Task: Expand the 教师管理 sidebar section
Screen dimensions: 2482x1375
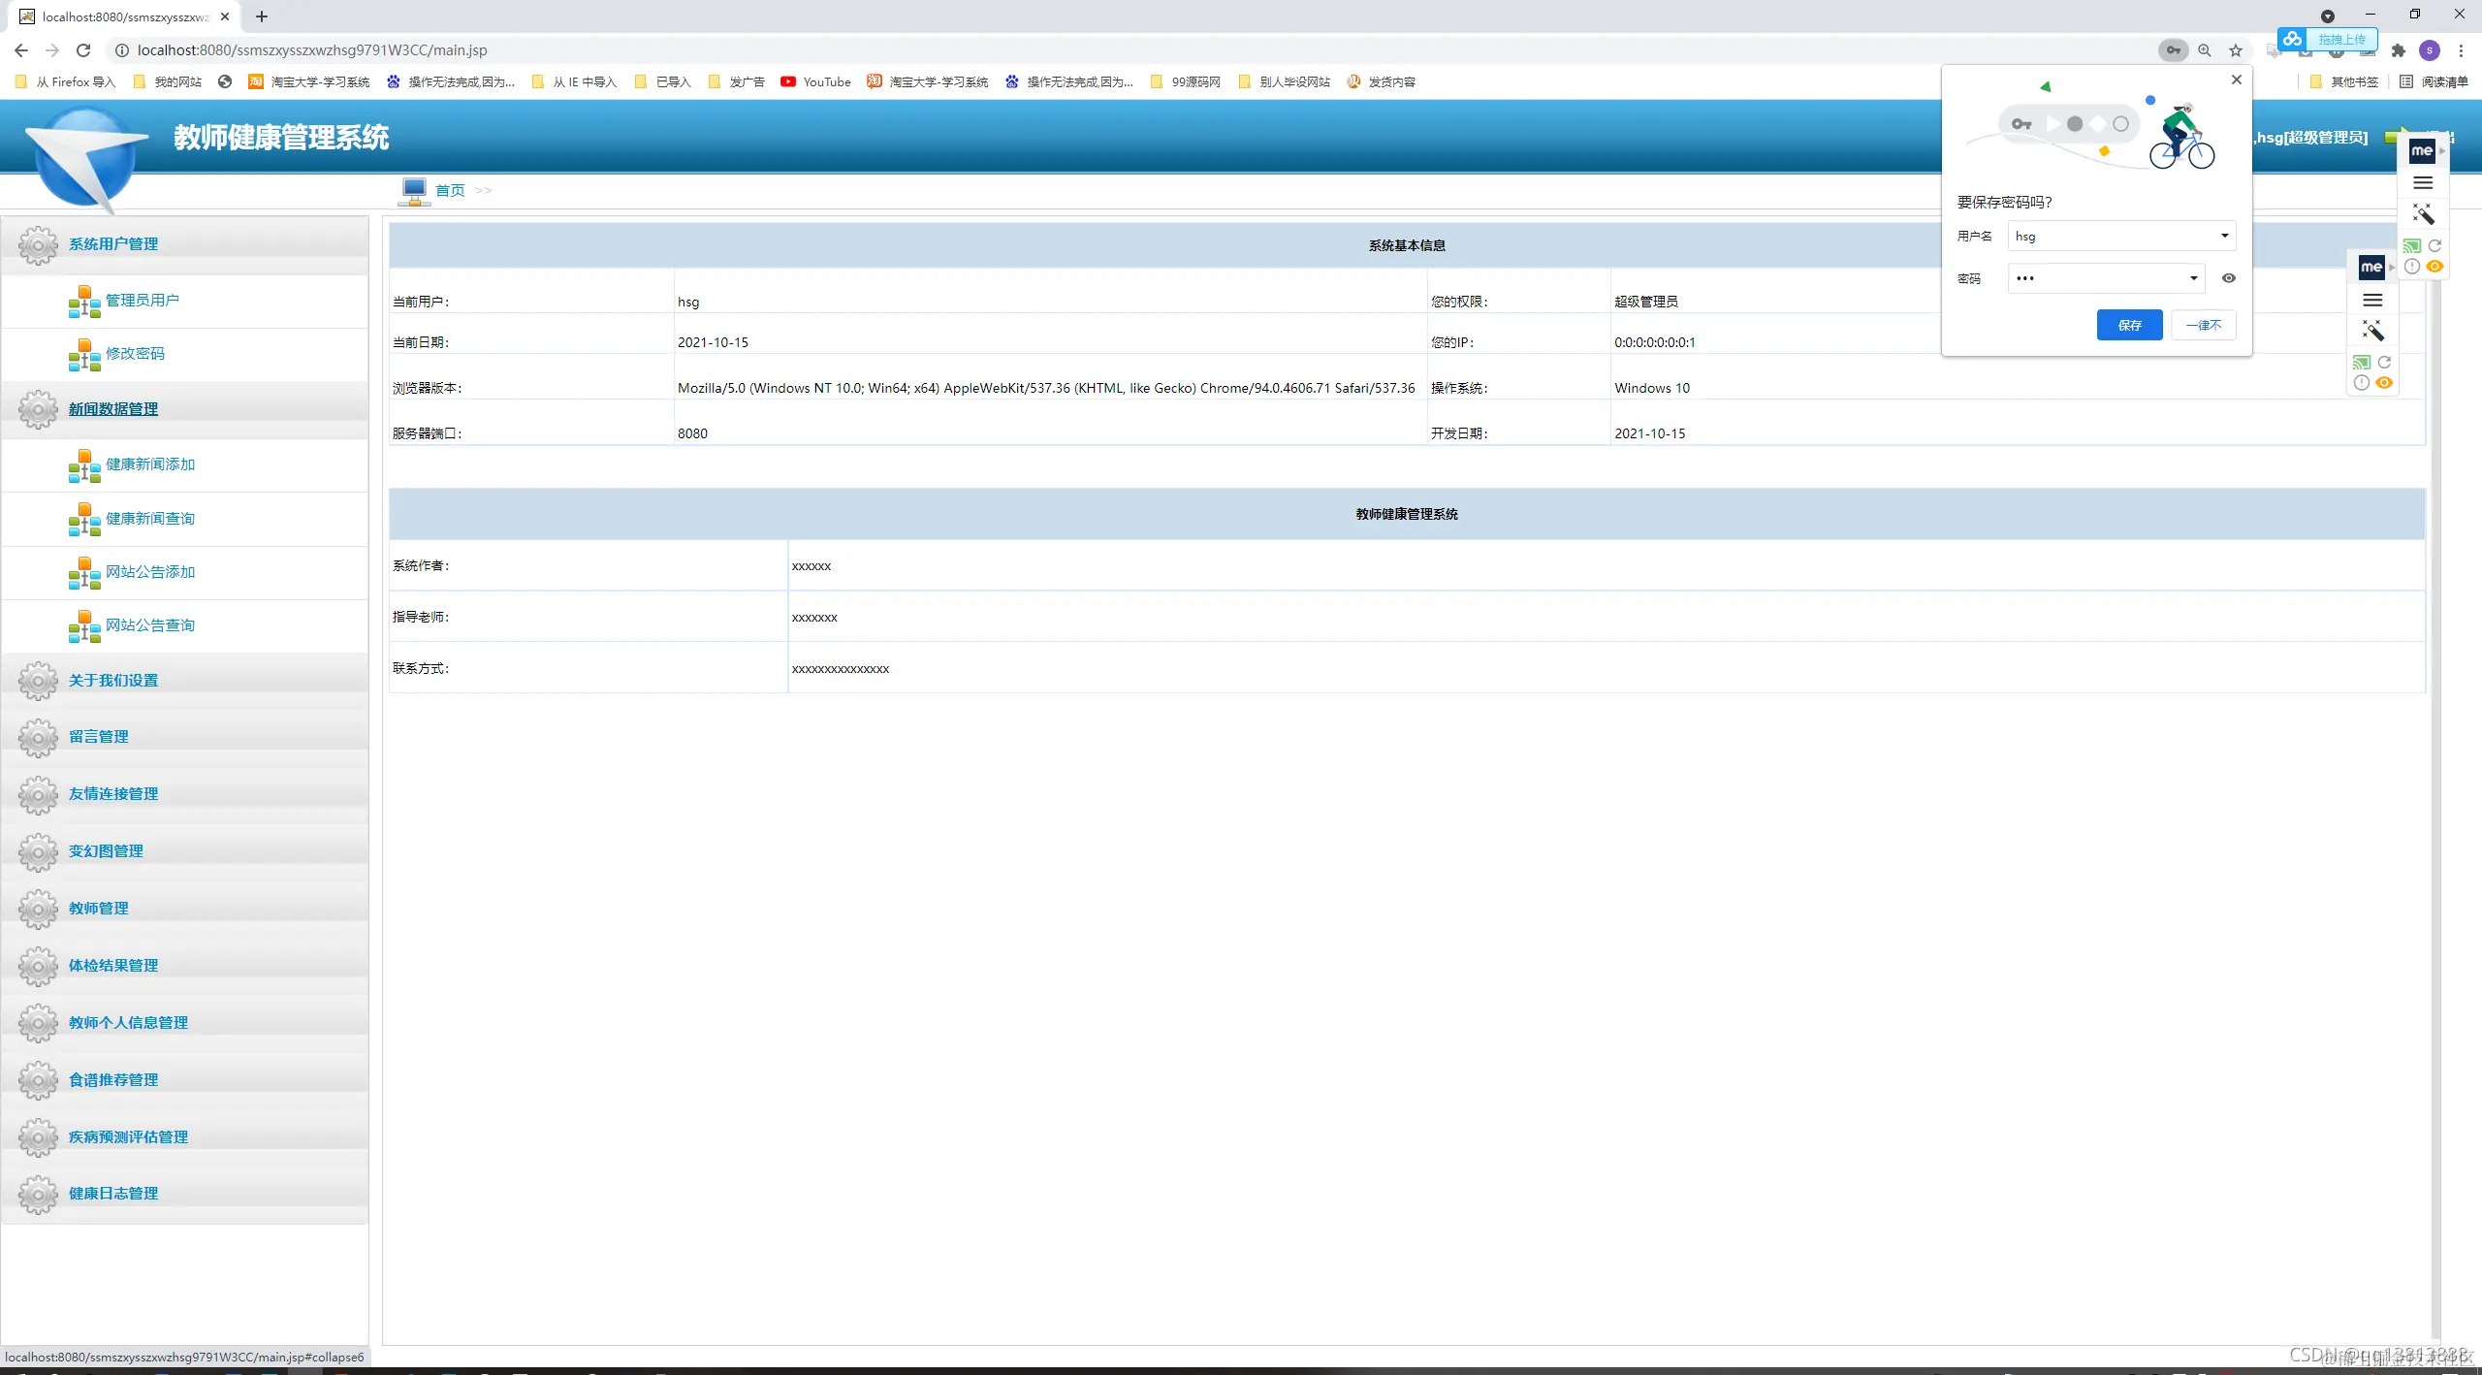Action: point(98,909)
